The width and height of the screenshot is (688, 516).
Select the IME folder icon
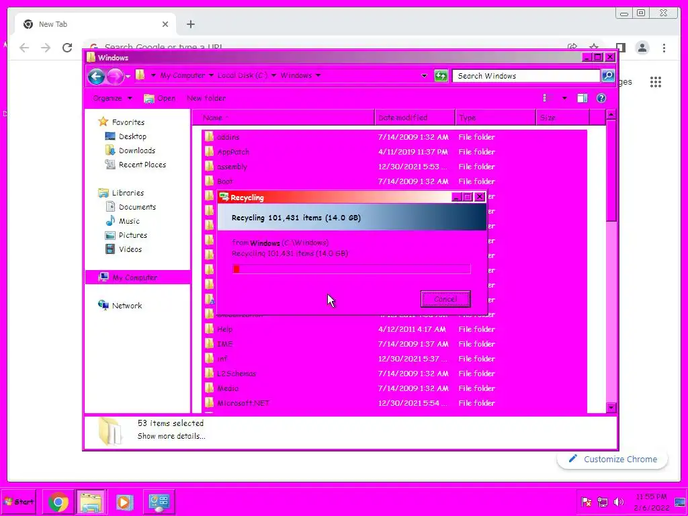point(210,344)
